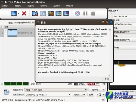Click the 关闭 button in log dialog
Viewport: 136px width, 102px height.
coord(107,79)
